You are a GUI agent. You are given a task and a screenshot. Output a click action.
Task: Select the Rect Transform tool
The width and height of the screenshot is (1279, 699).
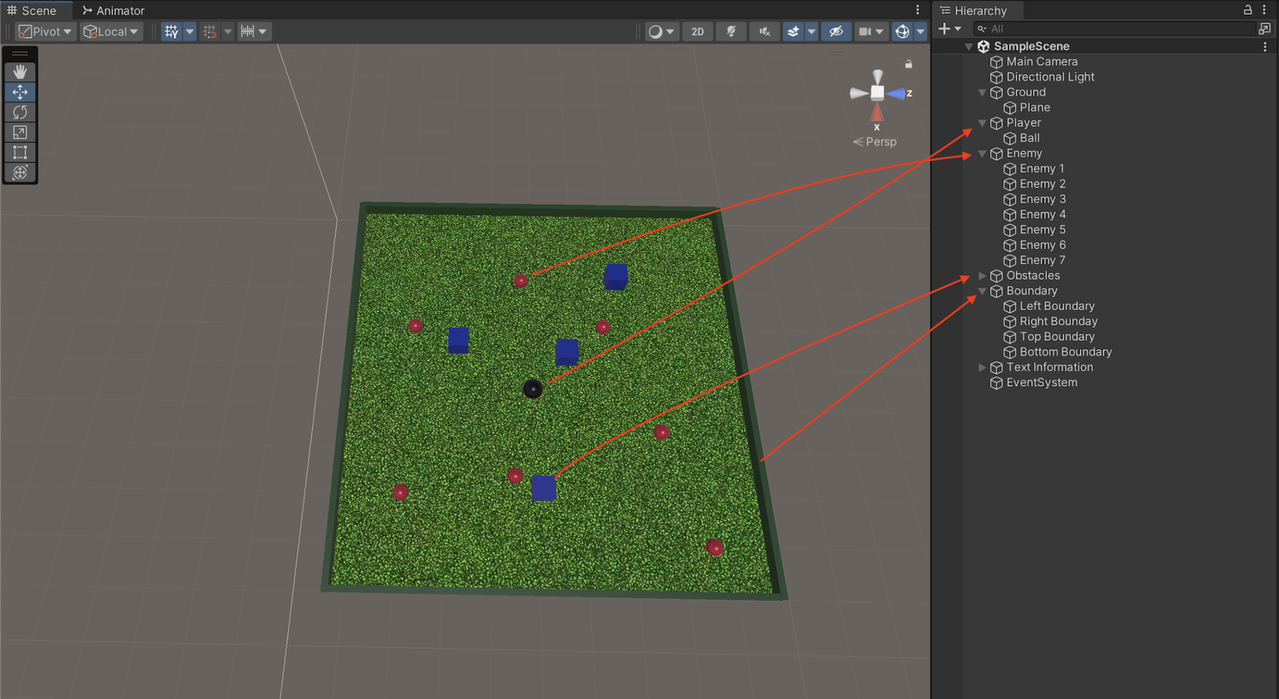pos(20,152)
